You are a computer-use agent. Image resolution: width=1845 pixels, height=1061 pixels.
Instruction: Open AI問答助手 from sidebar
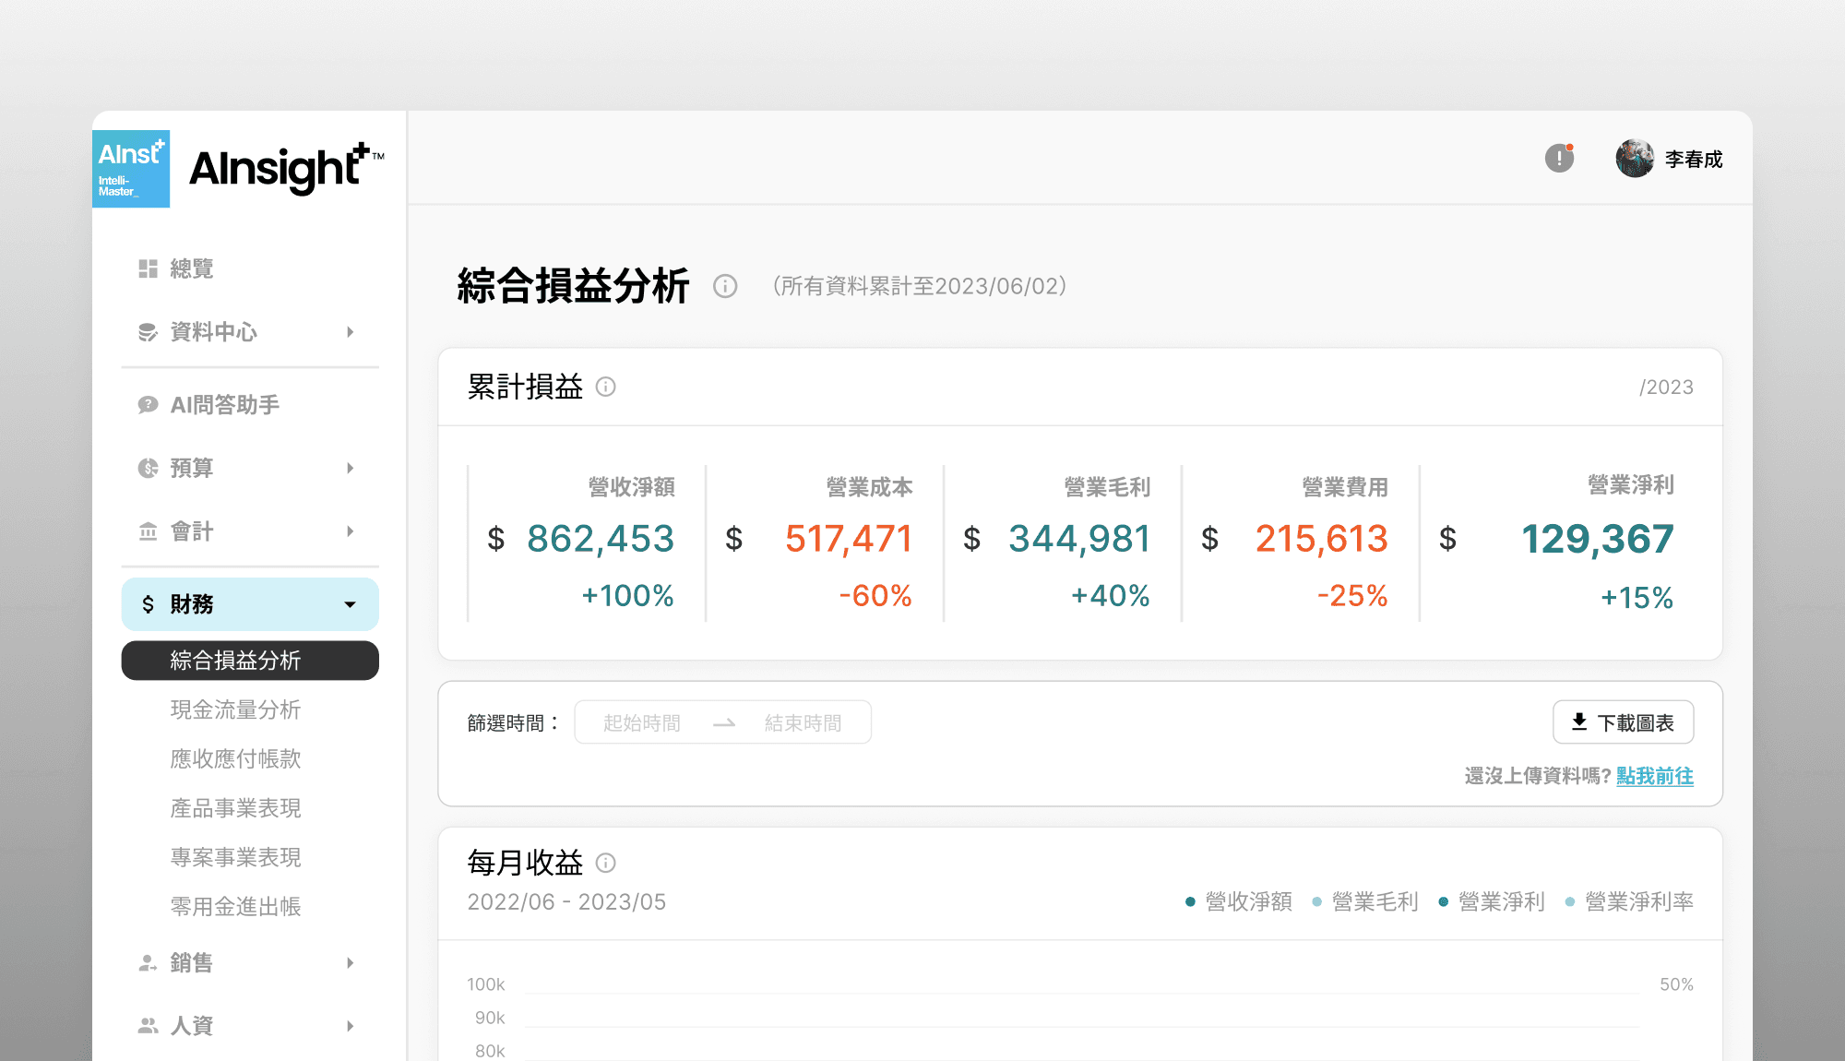(224, 405)
